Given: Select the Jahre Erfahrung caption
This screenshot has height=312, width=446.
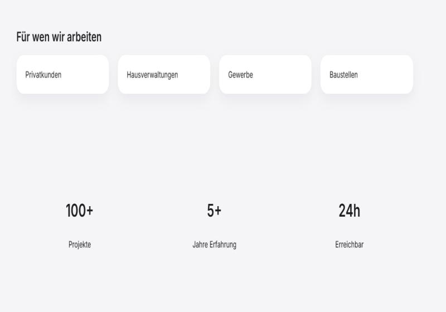Looking at the screenshot, I should click(214, 245).
